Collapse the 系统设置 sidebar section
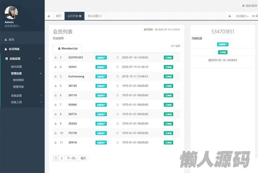Image resolution: width=258 pixels, height=173 pixels. [40, 58]
